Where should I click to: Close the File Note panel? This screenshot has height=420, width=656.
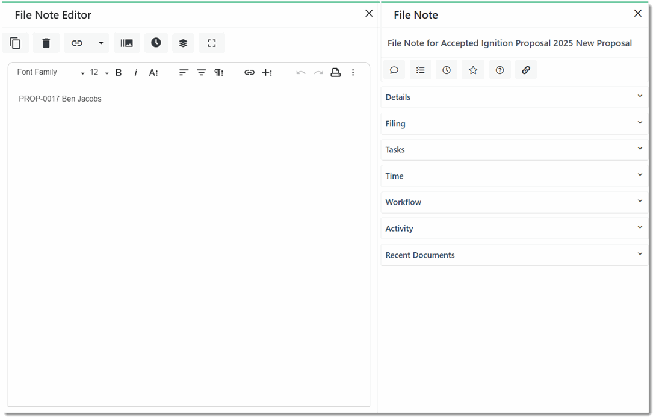tap(637, 13)
